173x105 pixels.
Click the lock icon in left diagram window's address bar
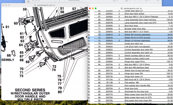pos(54,5)
